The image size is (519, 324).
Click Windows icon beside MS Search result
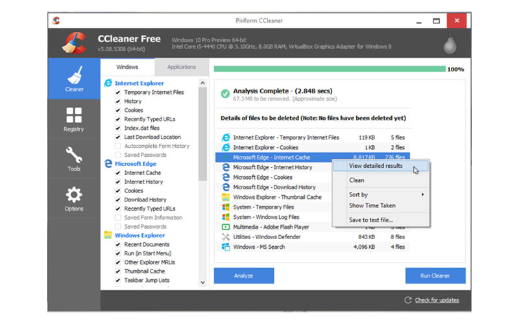point(226,247)
